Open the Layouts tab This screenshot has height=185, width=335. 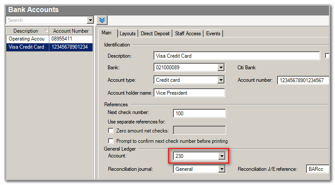128,34
